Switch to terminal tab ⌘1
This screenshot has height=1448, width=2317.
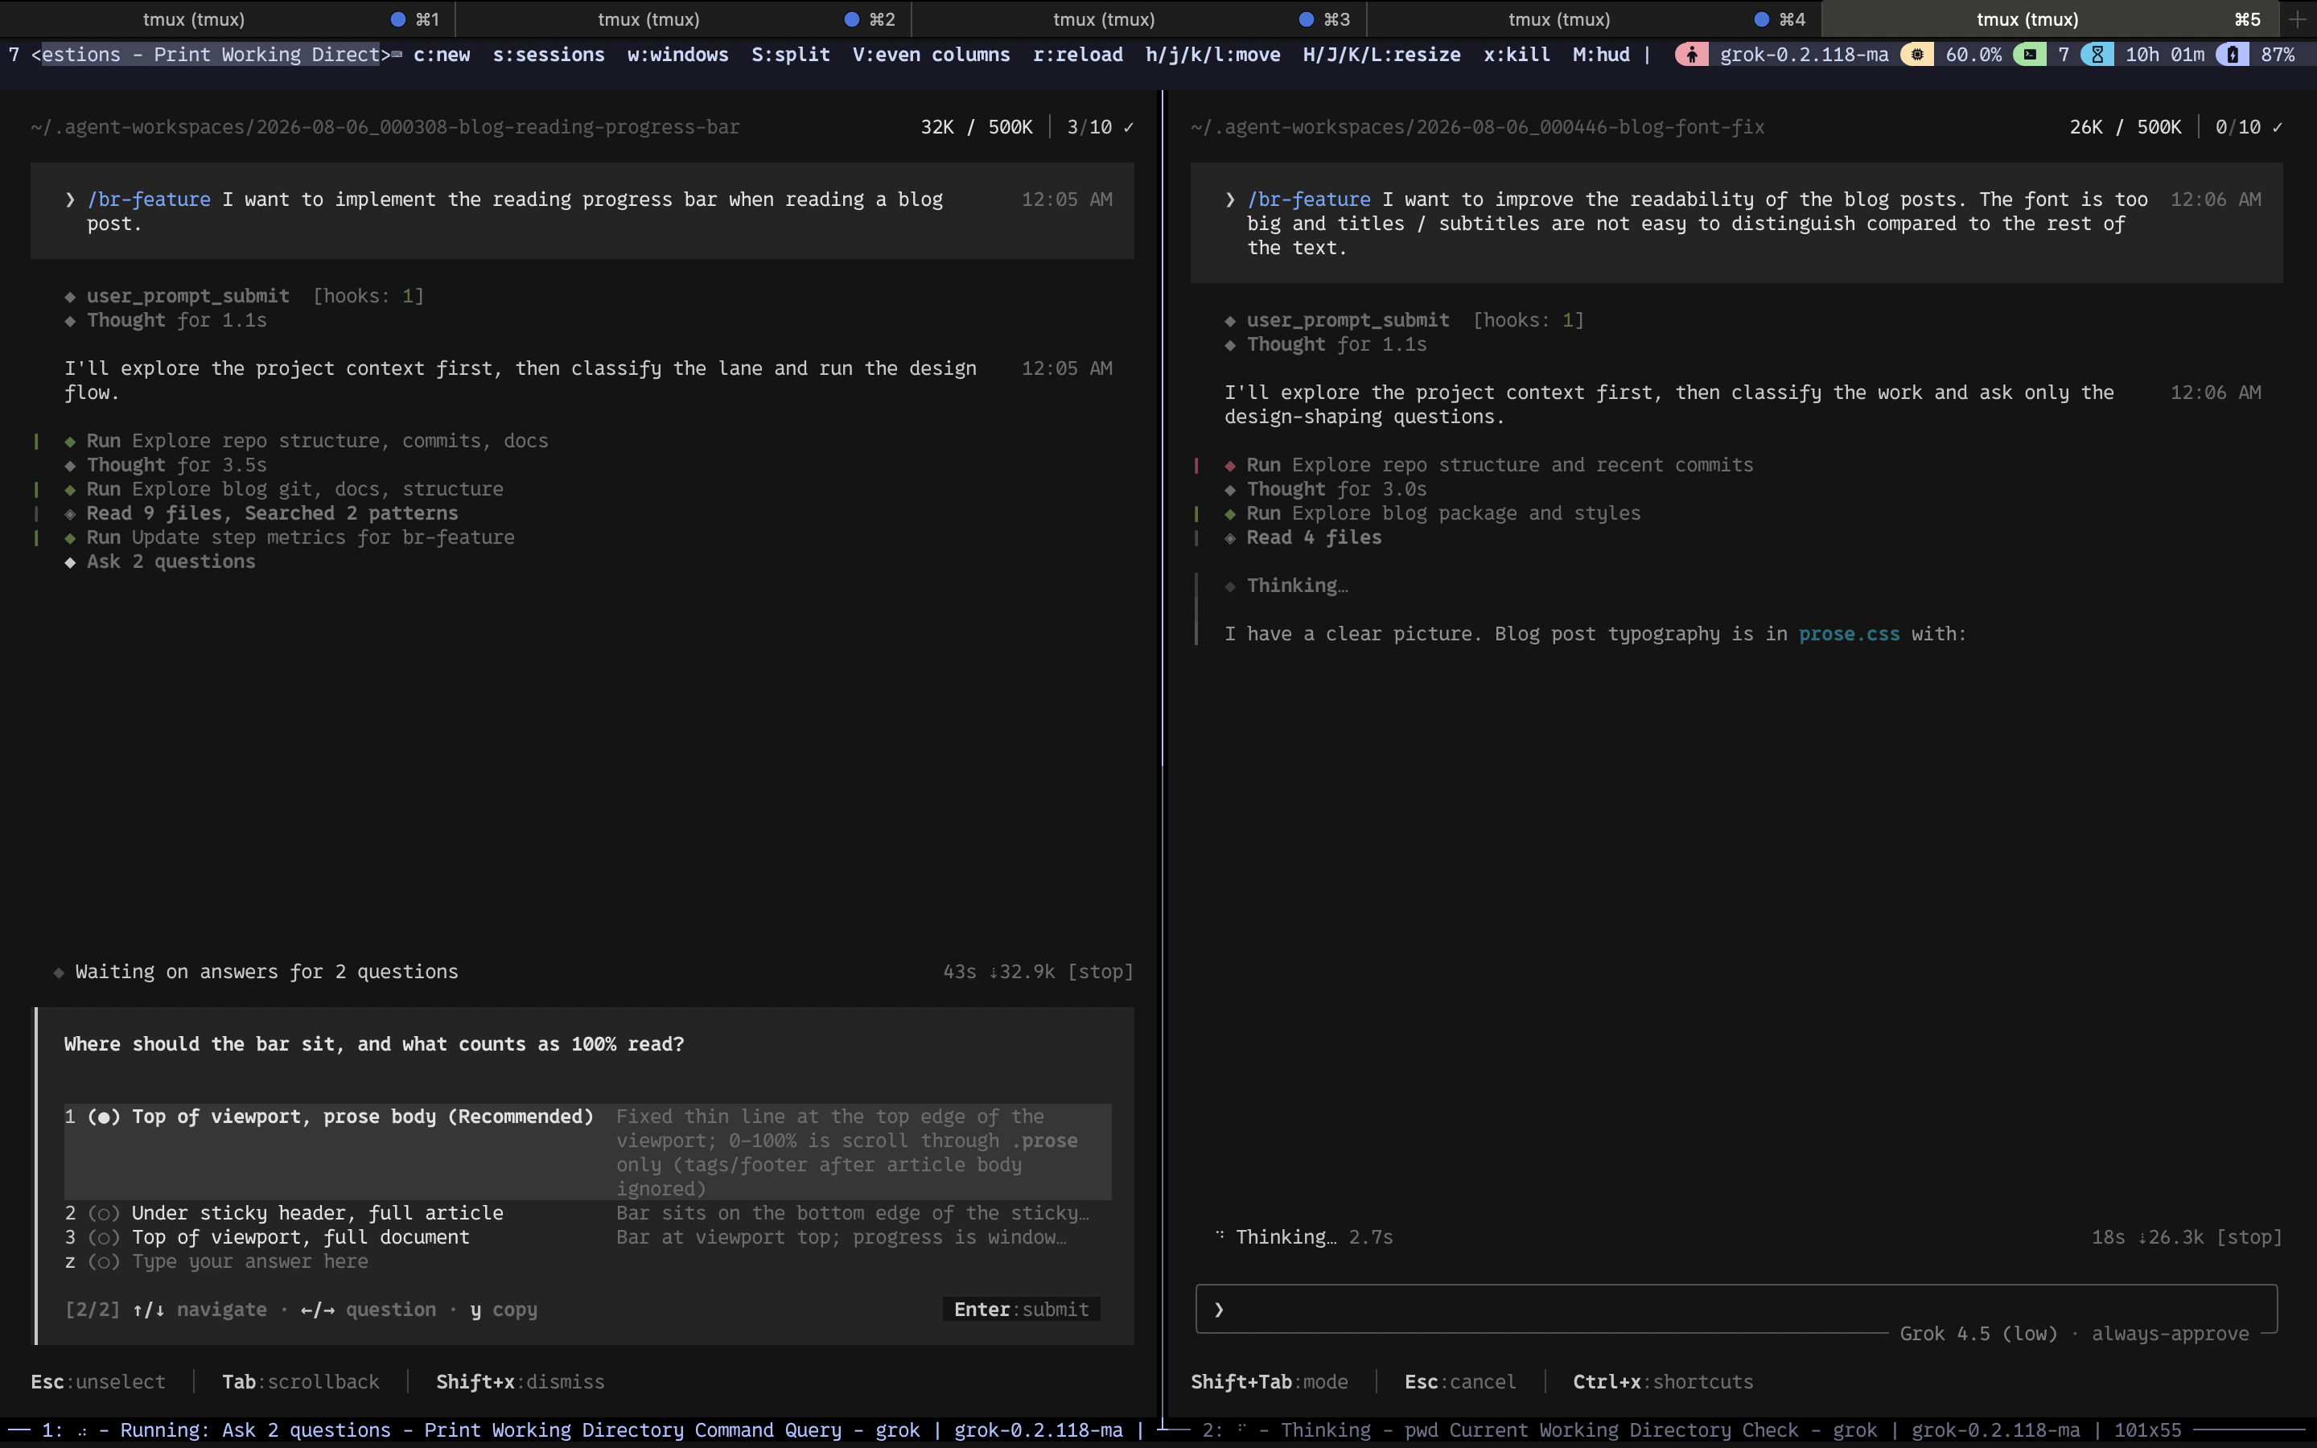tap(228, 19)
